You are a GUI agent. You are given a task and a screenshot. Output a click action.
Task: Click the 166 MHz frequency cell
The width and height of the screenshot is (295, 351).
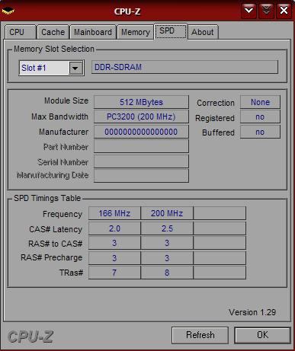coord(114,213)
